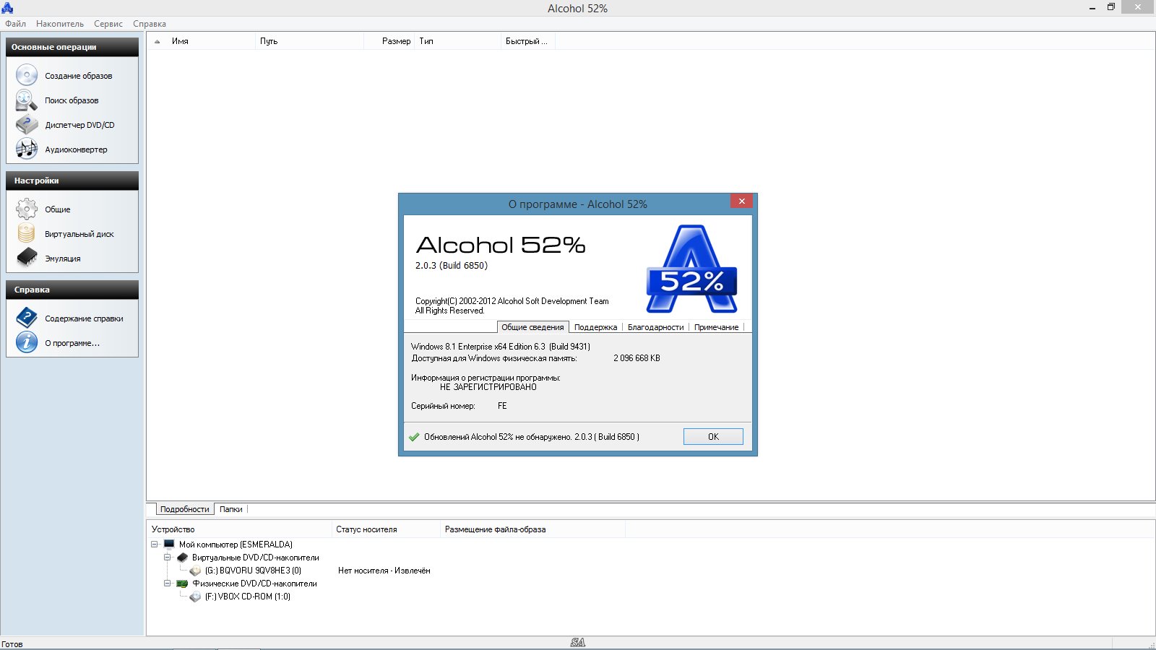Click the Диспетчер DVD/CD drive icon
Screen dimensions: 1156x650
(27, 125)
